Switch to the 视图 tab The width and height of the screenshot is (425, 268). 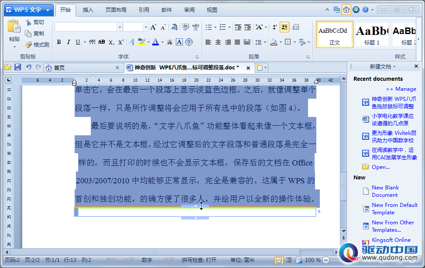pyautogui.click(x=212, y=10)
